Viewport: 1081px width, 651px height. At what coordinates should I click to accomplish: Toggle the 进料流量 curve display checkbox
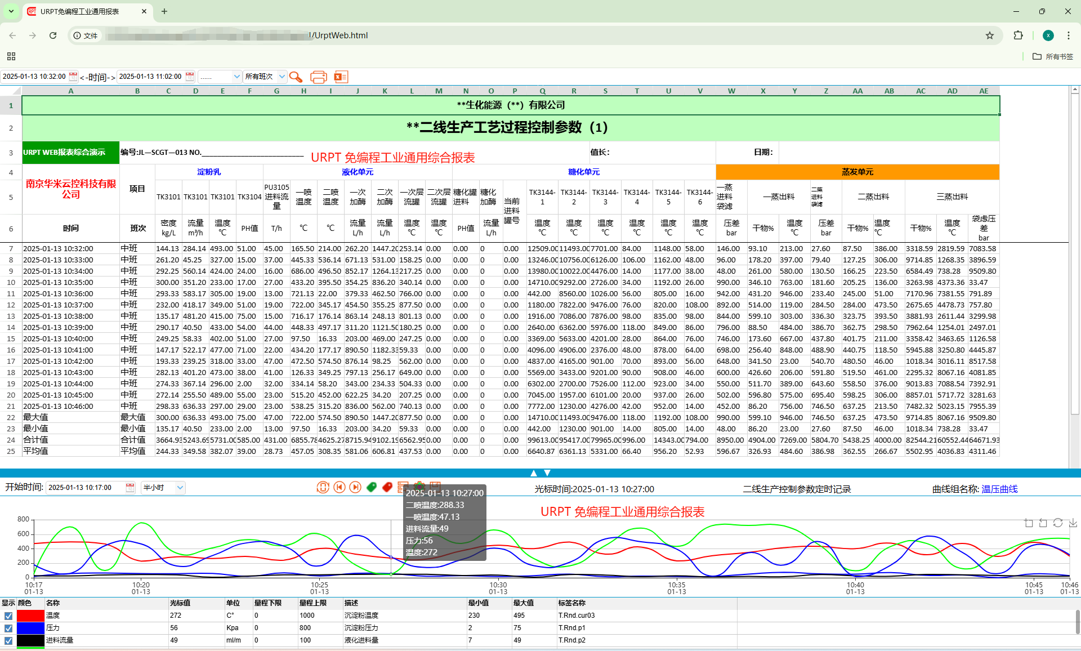pos(8,641)
